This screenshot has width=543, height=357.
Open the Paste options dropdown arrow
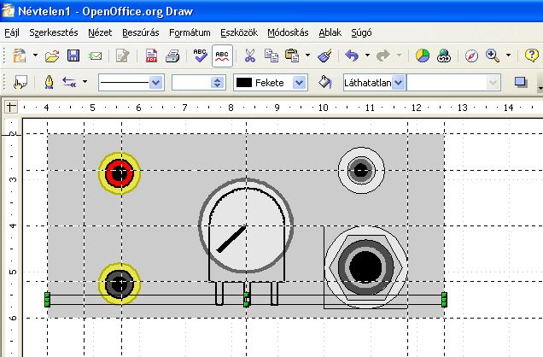pos(307,55)
